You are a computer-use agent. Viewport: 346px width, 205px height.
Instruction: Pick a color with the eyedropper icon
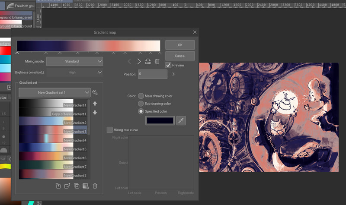[x=181, y=120]
